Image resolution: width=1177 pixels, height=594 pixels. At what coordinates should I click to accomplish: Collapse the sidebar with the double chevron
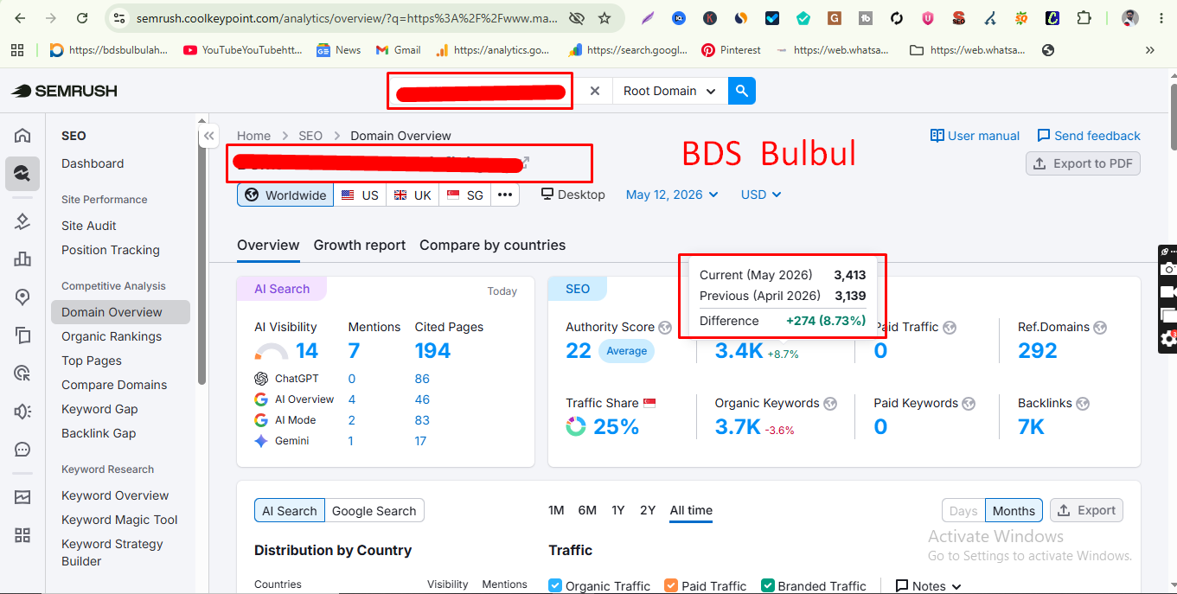coord(208,136)
